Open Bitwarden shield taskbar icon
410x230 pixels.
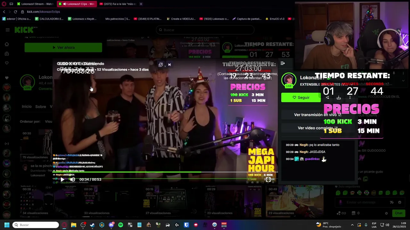coord(186,225)
